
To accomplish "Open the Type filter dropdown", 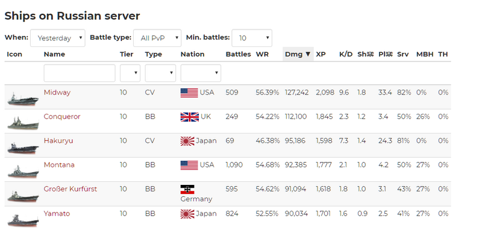I will click(160, 73).
